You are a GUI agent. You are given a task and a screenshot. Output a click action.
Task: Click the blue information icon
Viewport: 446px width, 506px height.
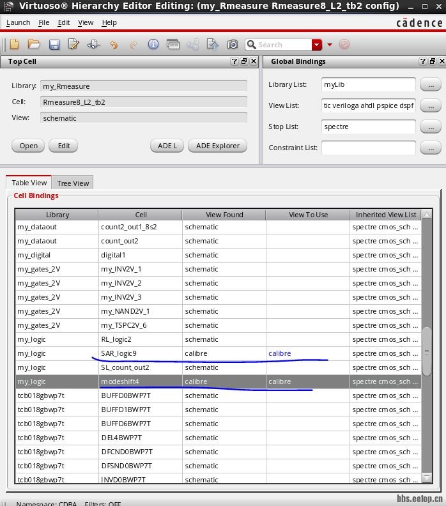[153, 44]
